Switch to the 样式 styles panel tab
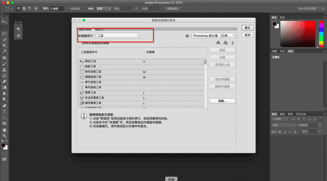Viewport: 327px width, 181px height. [x=282, y=51]
